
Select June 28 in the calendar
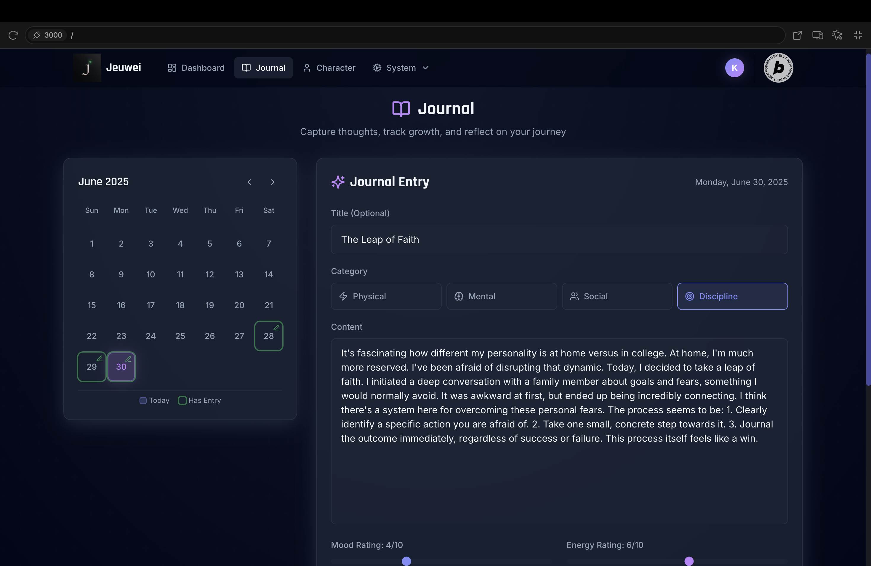(x=269, y=336)
